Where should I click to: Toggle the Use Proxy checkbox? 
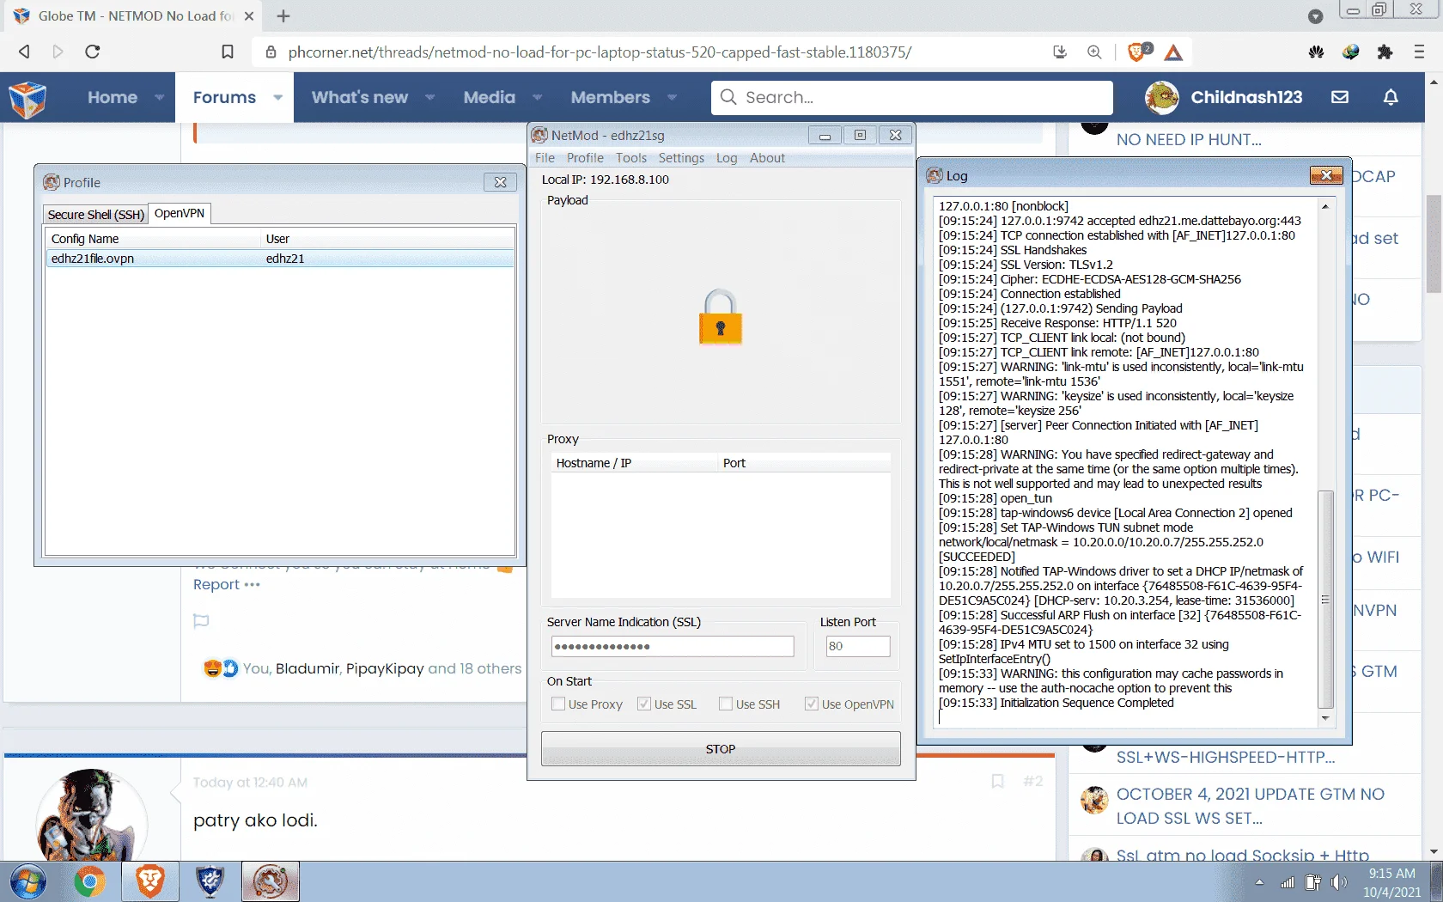(x=558, y=704)
